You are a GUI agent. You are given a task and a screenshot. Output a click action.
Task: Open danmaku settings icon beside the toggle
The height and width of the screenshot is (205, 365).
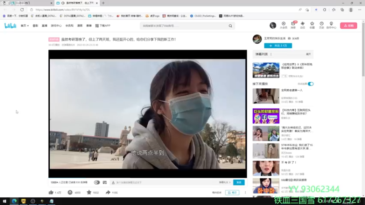(105, 183)
